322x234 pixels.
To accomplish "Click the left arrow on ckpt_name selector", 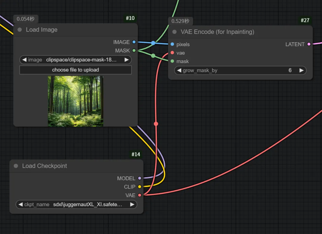I will tap(20, 205).
